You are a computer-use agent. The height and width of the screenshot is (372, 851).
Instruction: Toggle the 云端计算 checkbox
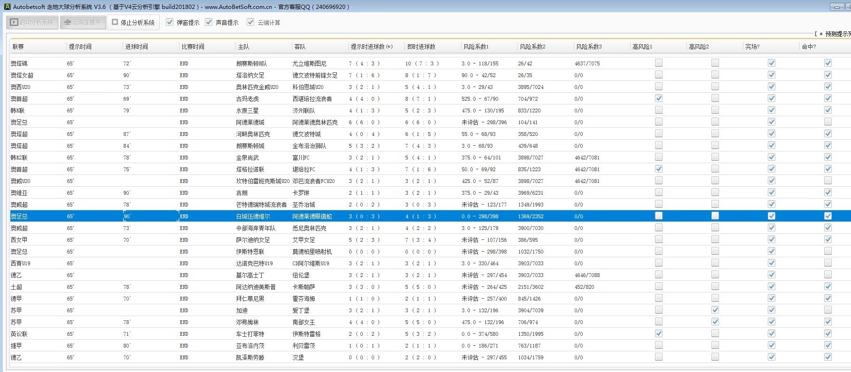click(251, 22)
